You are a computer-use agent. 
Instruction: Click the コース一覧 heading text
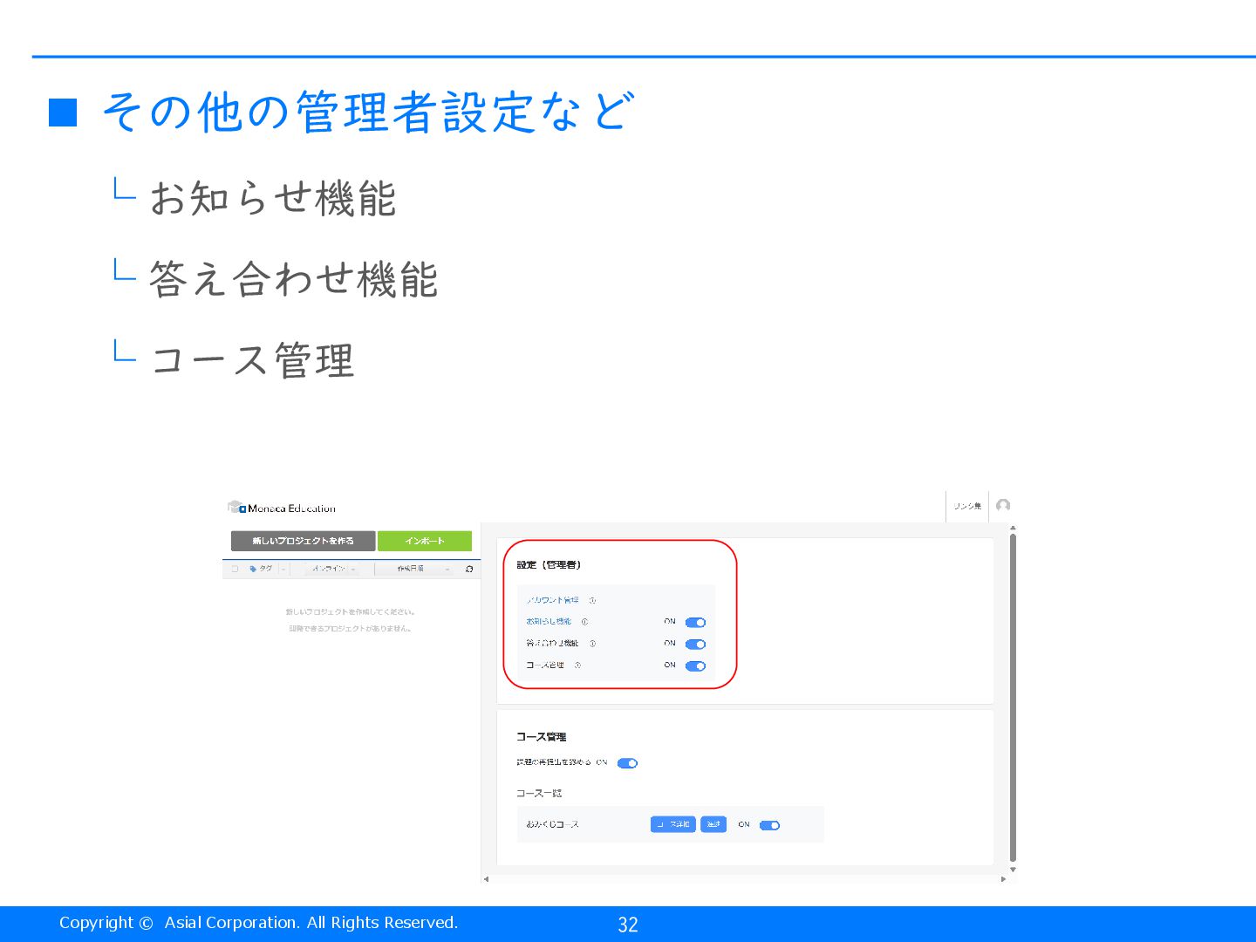(539, 794)
